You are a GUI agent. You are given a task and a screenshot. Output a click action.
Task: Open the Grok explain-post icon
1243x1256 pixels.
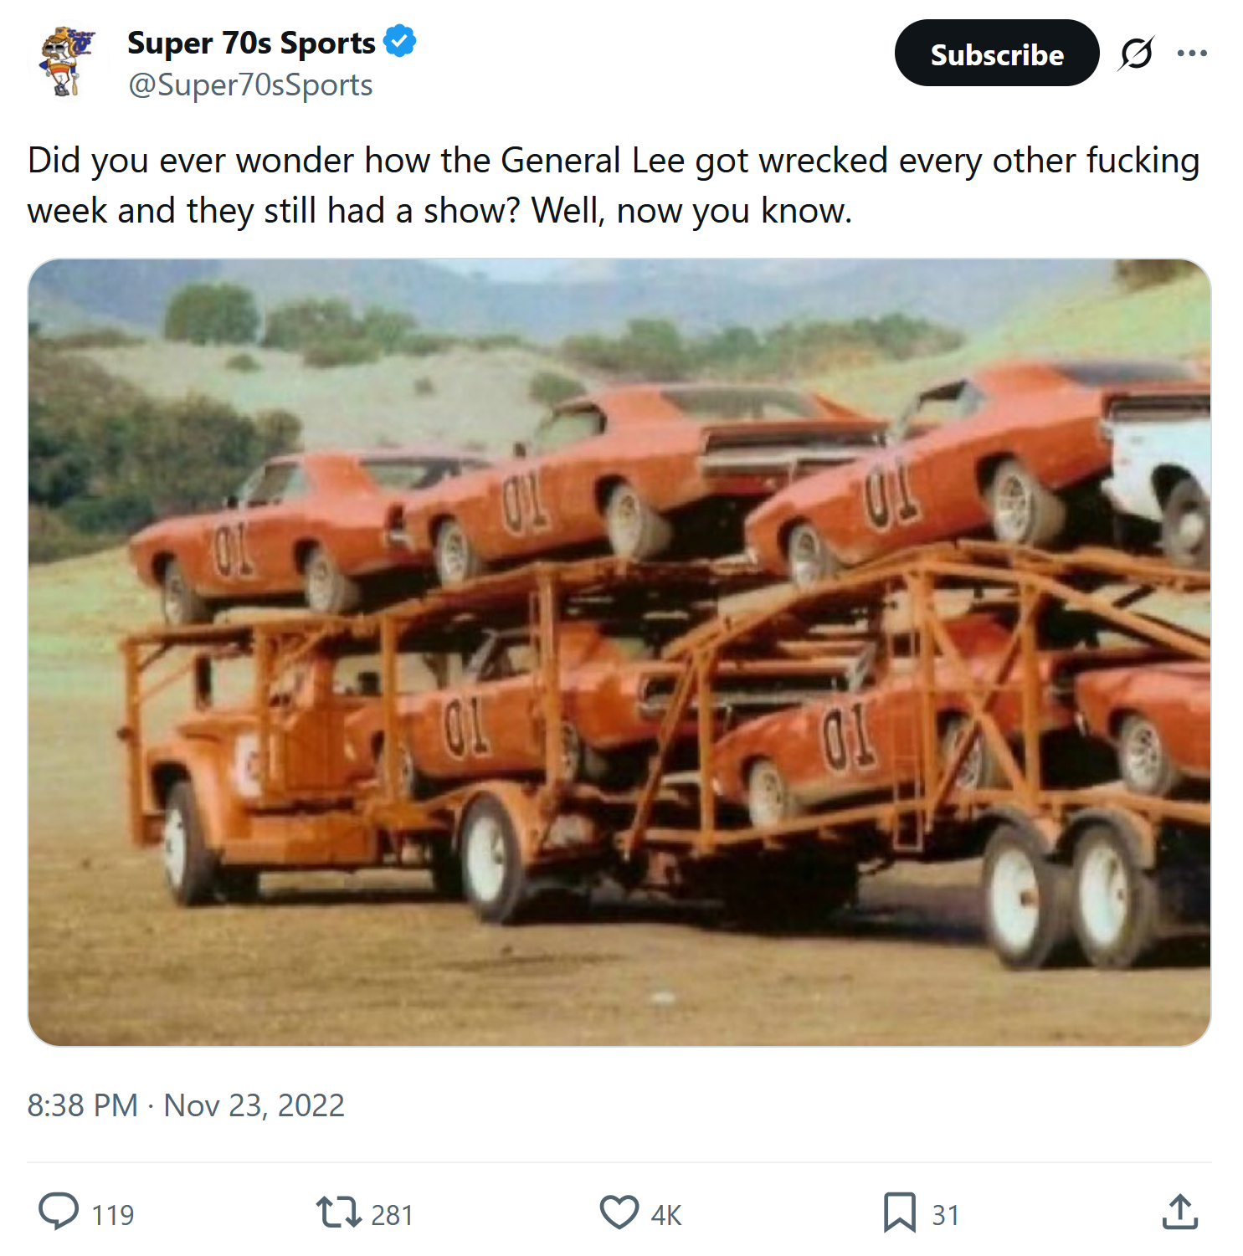click(x=1136, y=54)
